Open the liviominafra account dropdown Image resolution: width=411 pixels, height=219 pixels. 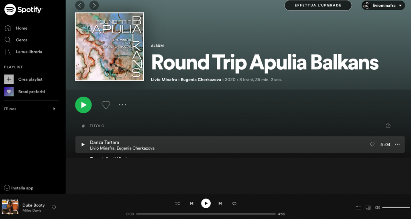[x=383, y=5]
